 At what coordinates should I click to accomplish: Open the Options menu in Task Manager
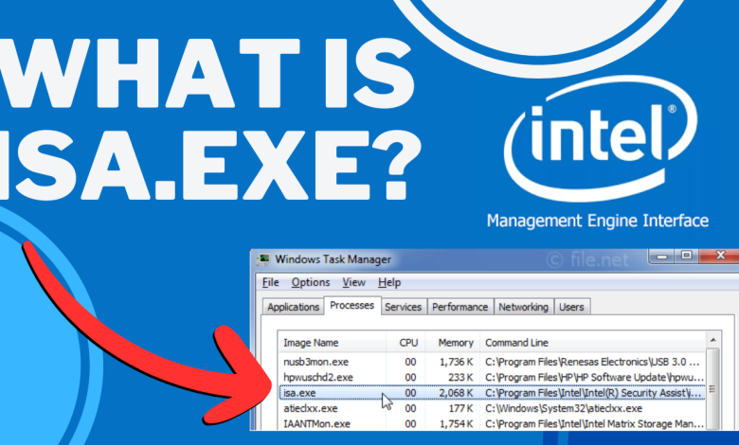pos(311,282)
